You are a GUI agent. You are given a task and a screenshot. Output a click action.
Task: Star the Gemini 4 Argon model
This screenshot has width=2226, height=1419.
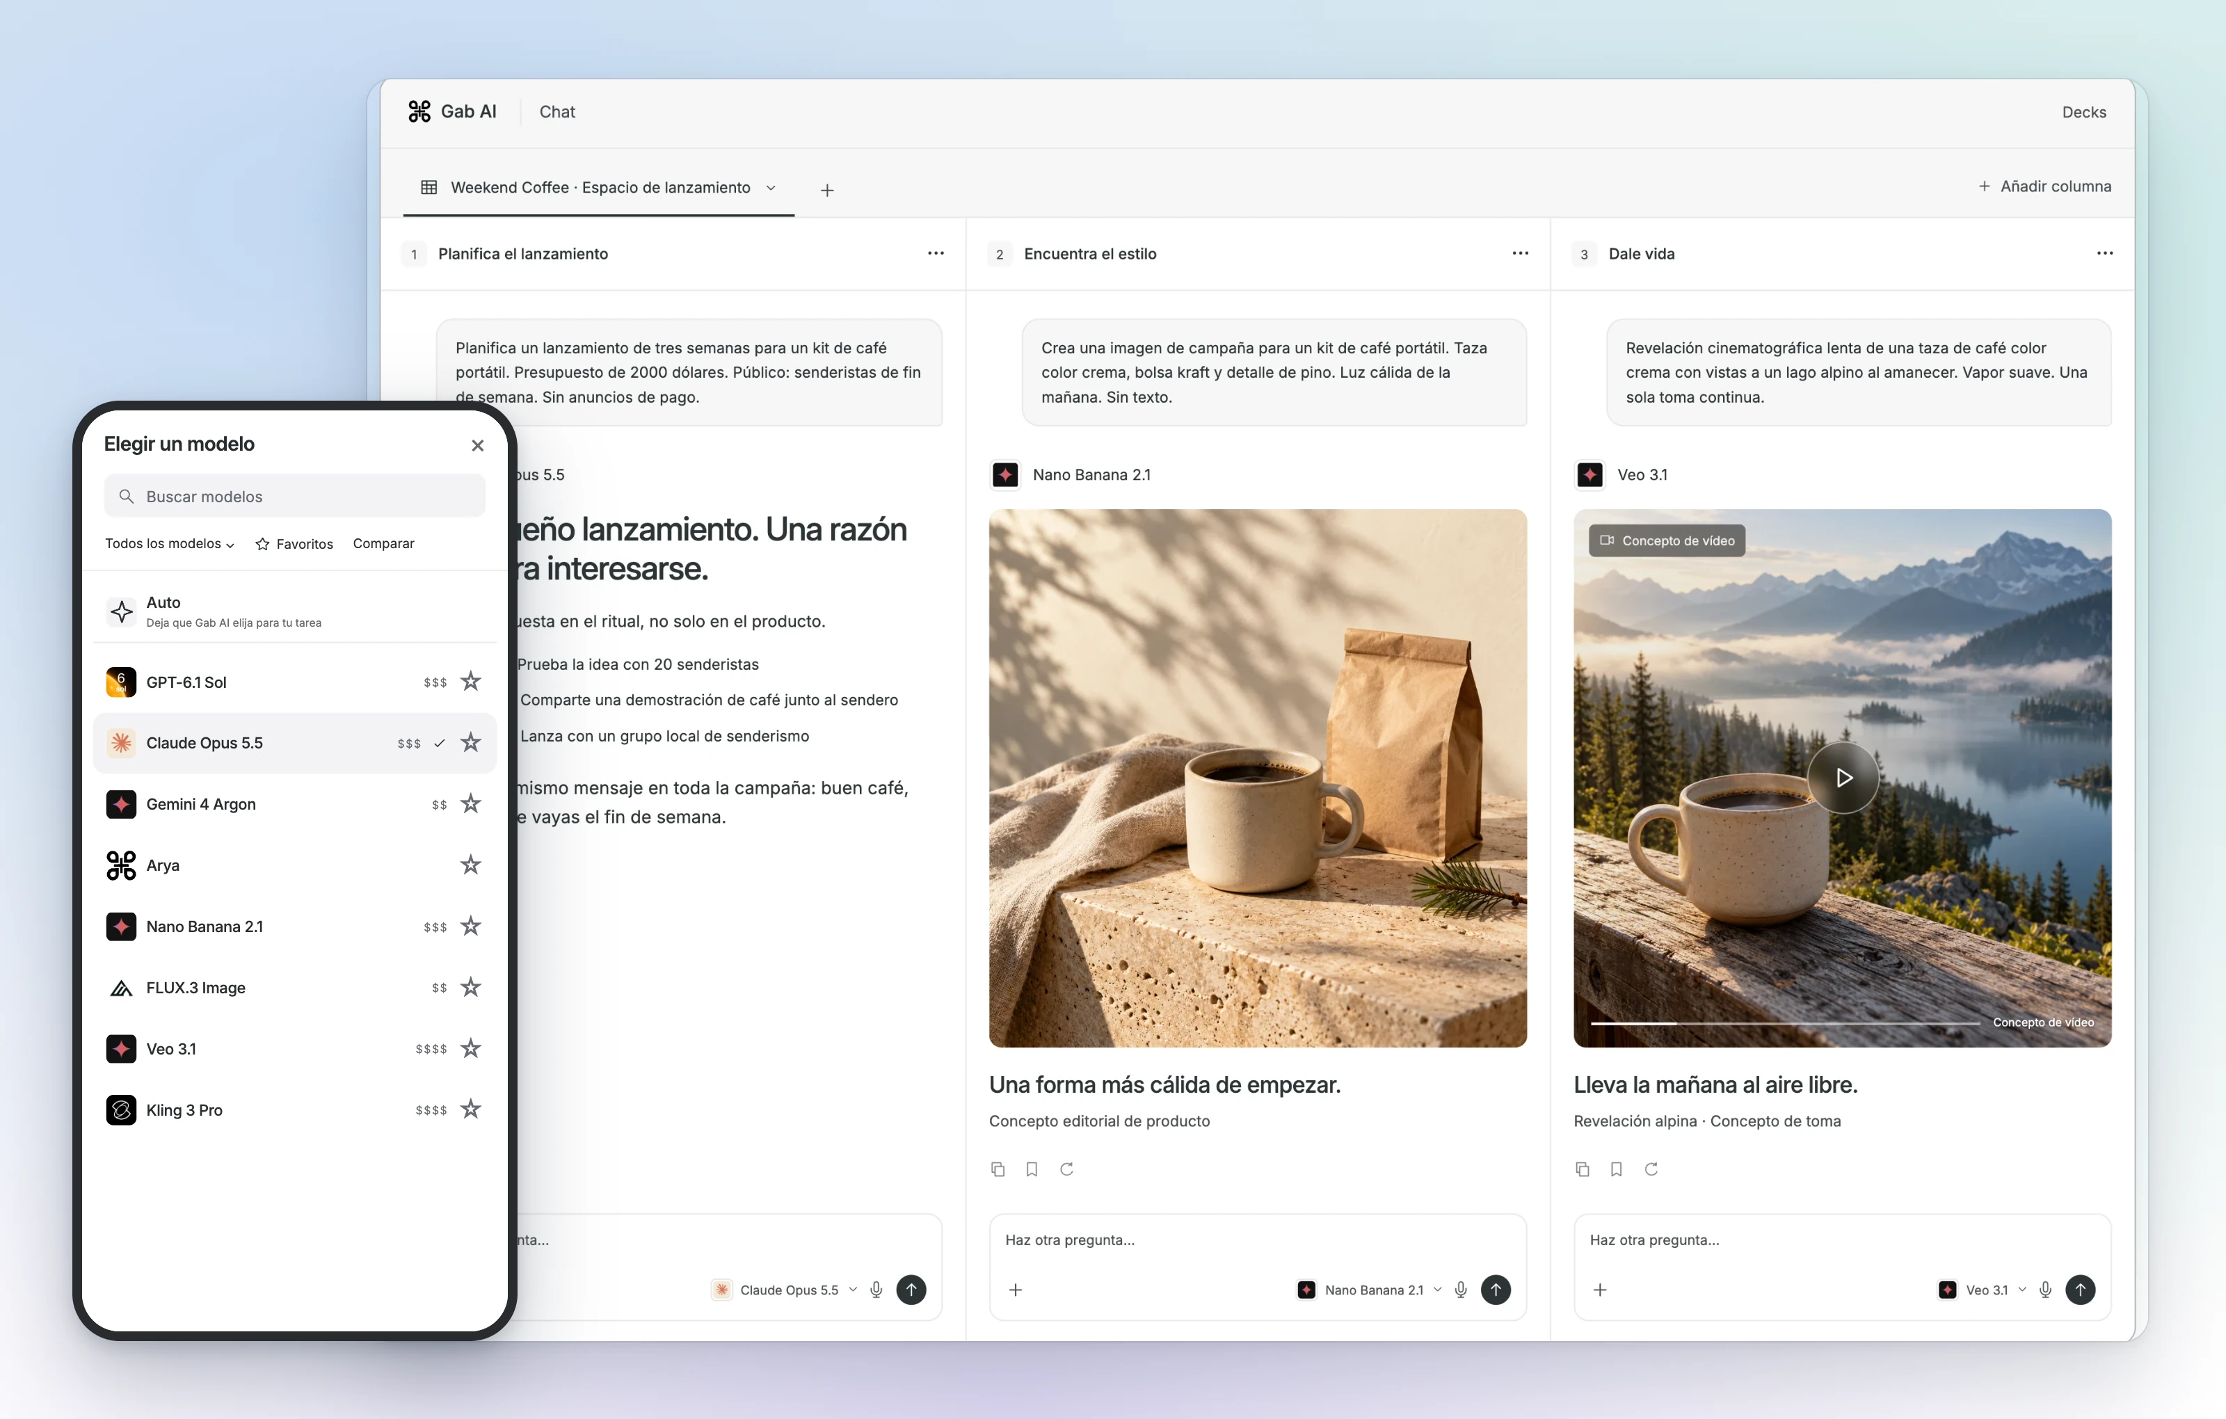pos(470,803)
